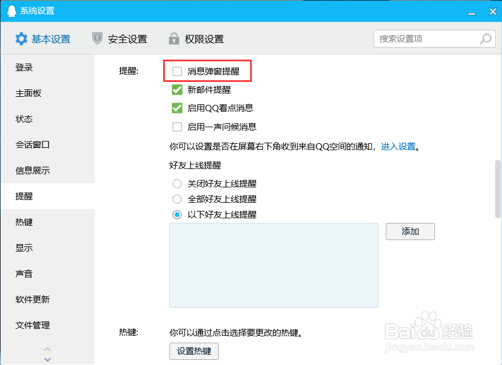Open 信息展示 in the sidebar
The height and width of the screenshot is (365, 502).
[x=48, y=171]
